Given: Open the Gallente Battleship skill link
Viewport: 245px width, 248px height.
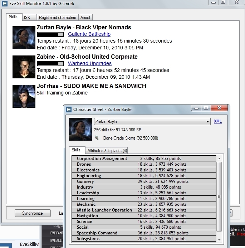Looking at the screenshot, I should click(x=89, y=34).
